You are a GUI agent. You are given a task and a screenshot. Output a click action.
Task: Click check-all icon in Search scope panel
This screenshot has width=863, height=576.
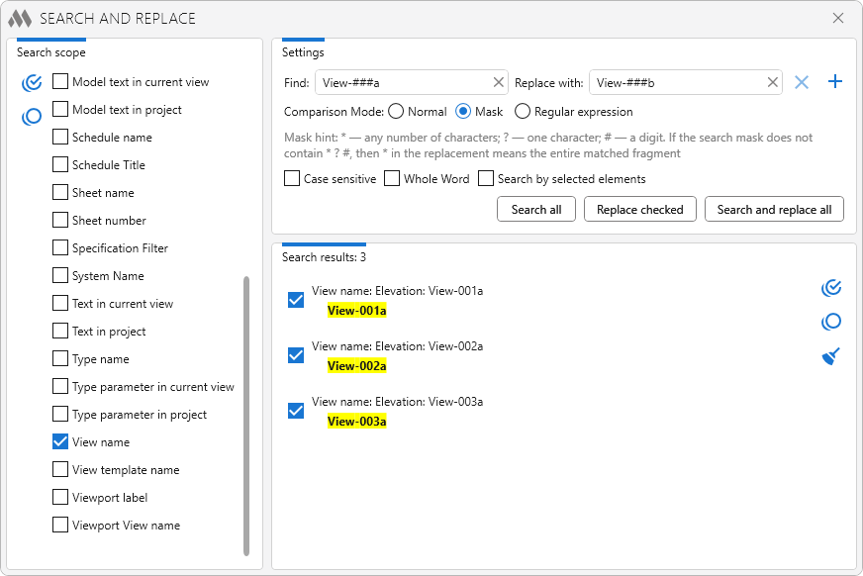[32, 83]
